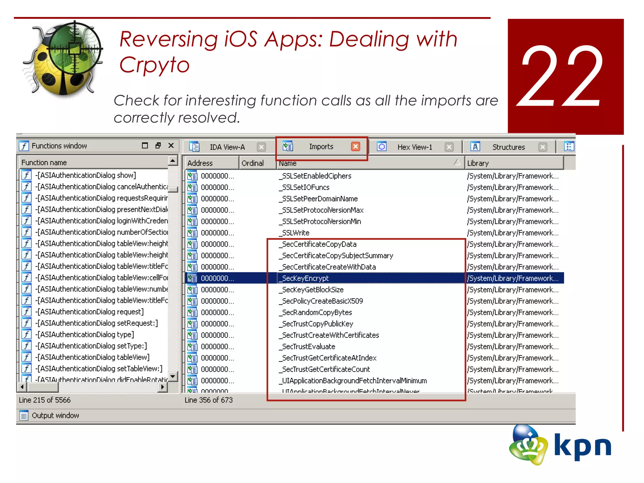Click the Hex View-1 tab icon
The image size is (644, 483).
(x=382, y=147)
